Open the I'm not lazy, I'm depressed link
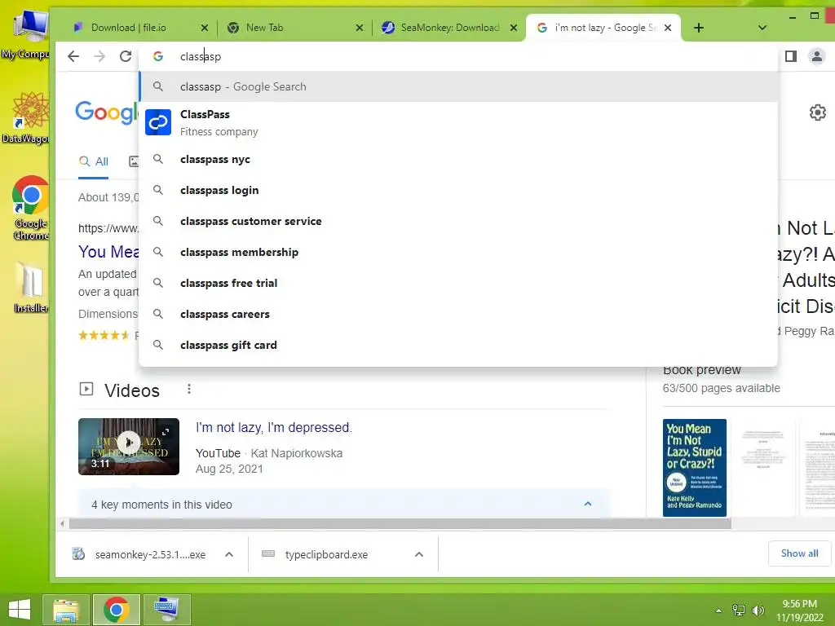835x626 pixels. pos(274,427)
